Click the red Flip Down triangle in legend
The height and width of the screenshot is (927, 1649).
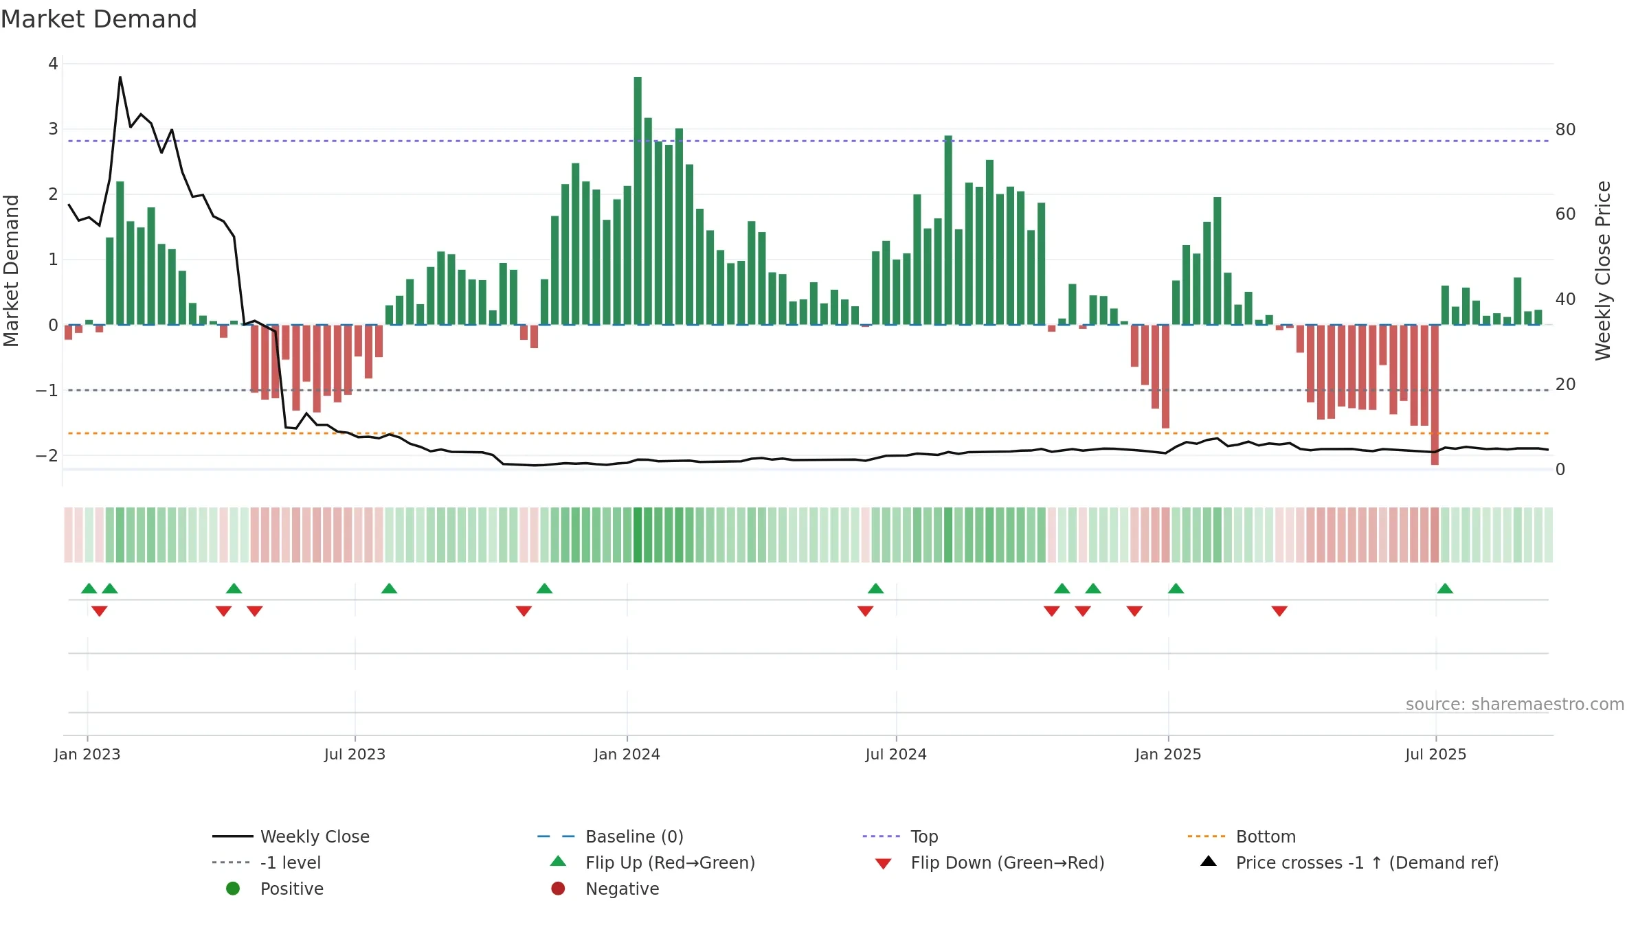tap(884, 864)
